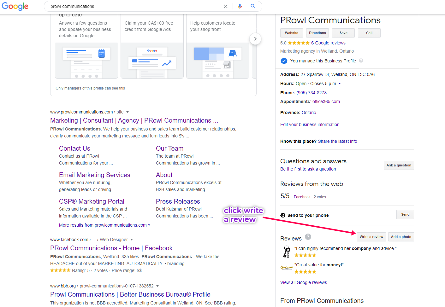
Task: Open office365.com appointments link
Action: pyautogui.click(x=326, y=101)
